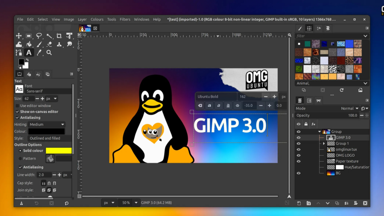Screen dimensions: 384x216
Task: Create a new layer
Action: (299, 203)
